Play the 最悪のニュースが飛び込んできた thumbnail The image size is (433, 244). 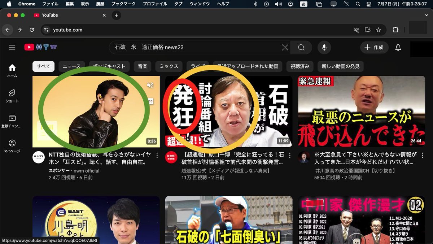pos(362,112)
